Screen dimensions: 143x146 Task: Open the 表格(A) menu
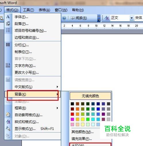point(44,10)
